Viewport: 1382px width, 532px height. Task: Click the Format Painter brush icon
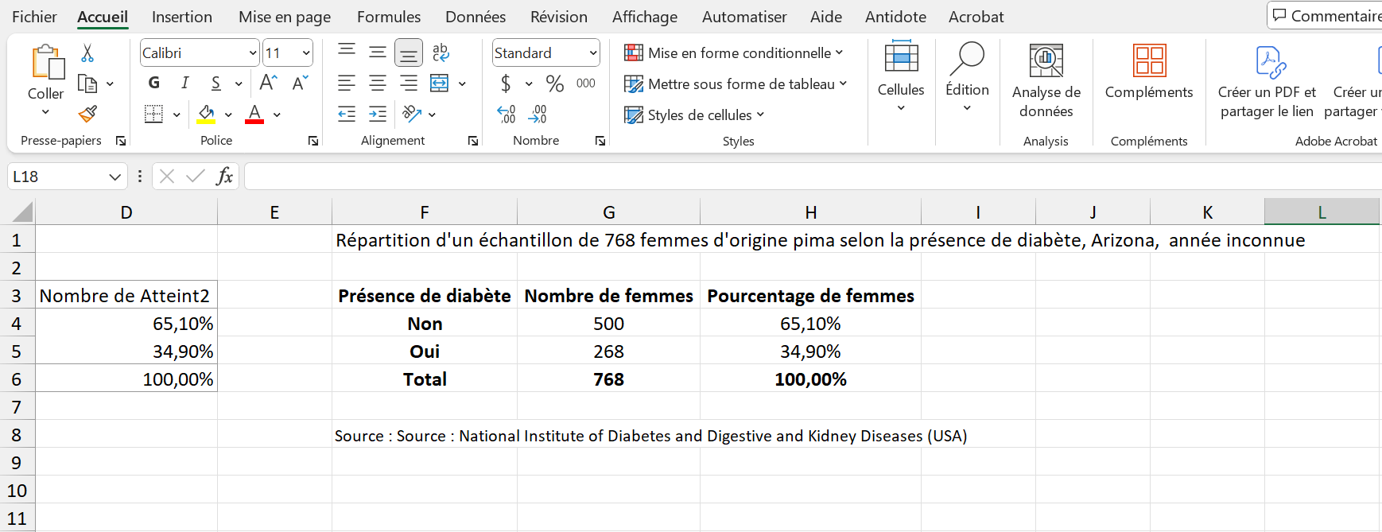87,115
